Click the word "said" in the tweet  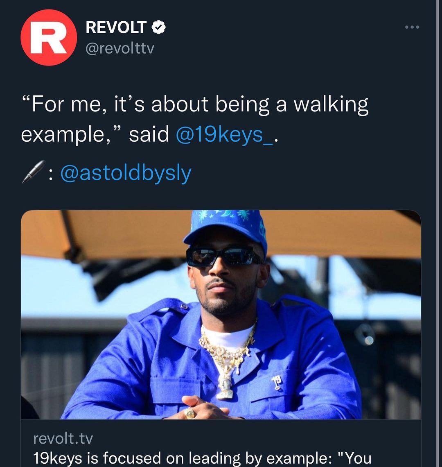(149, 134)
